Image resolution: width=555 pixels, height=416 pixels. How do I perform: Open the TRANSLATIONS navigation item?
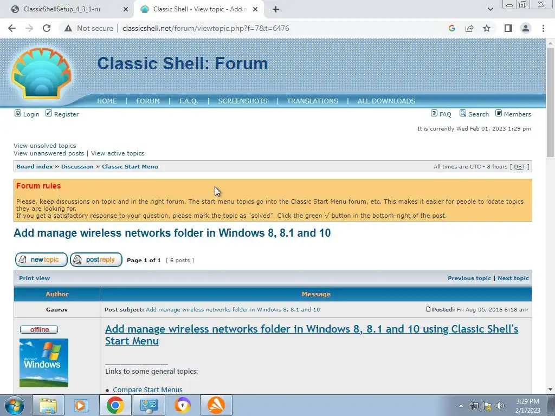(313, 101)
